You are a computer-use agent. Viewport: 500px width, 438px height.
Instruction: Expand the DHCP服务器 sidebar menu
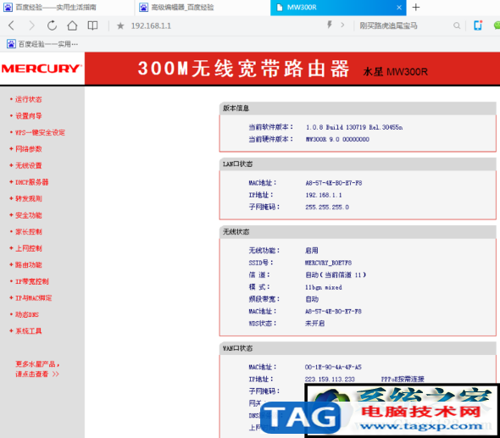(x=31, y=182)
